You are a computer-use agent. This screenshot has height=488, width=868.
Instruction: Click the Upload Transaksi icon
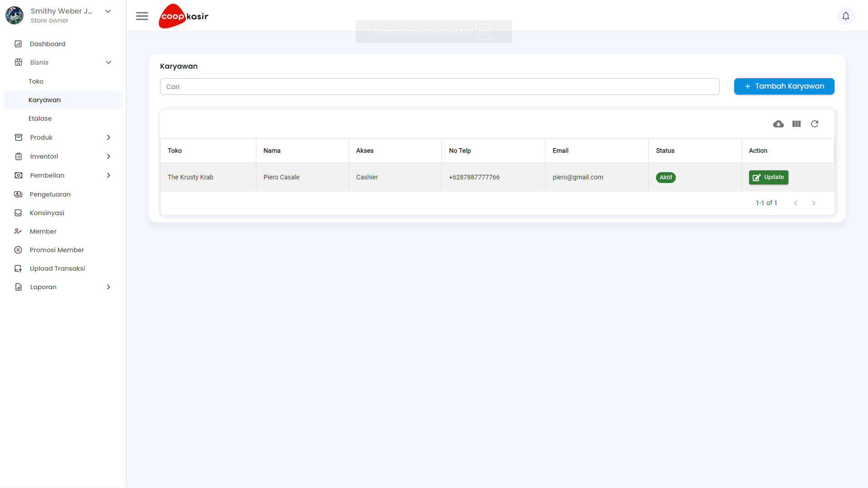18,268
